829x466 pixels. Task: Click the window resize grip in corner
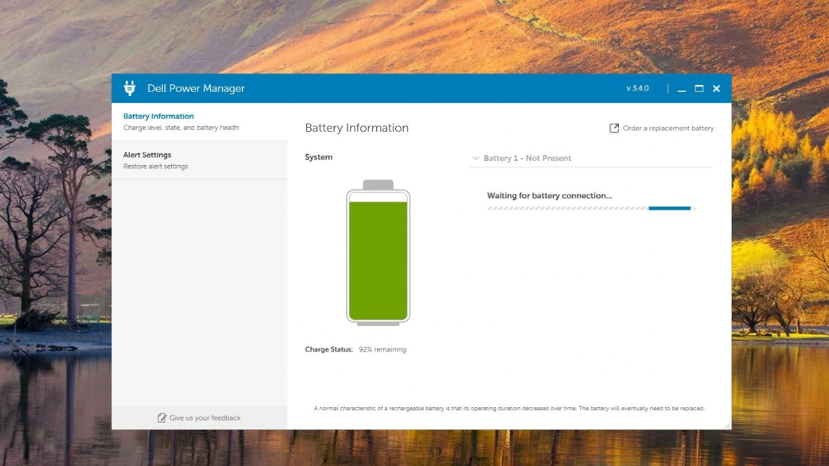pyautogui.click(x=727, y=425)
